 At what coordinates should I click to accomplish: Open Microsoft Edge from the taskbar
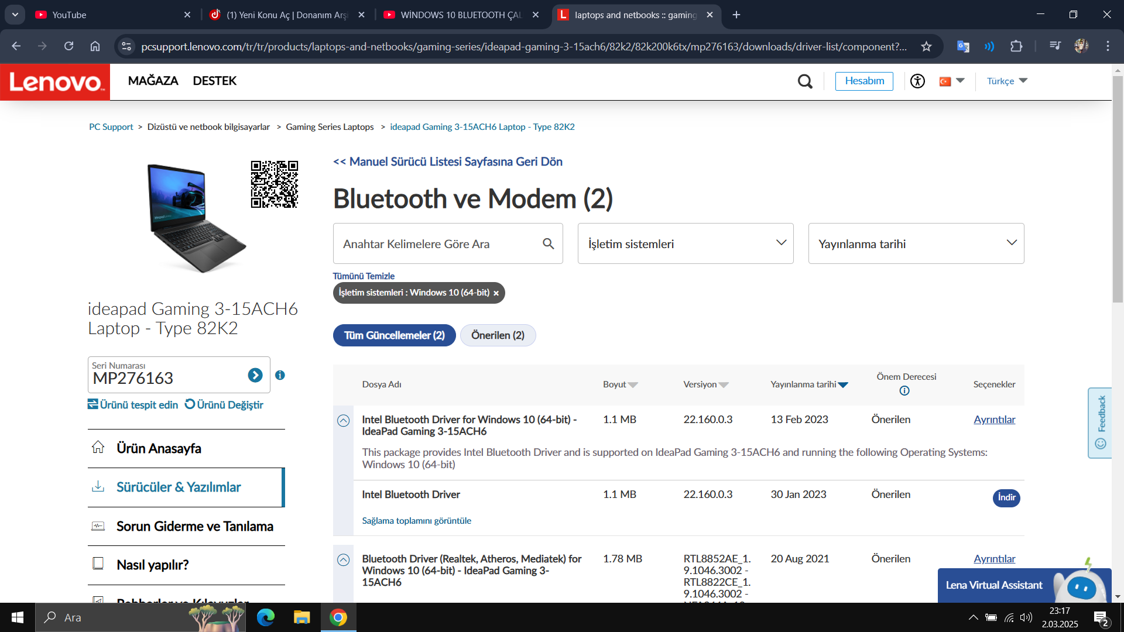[266, 617]
